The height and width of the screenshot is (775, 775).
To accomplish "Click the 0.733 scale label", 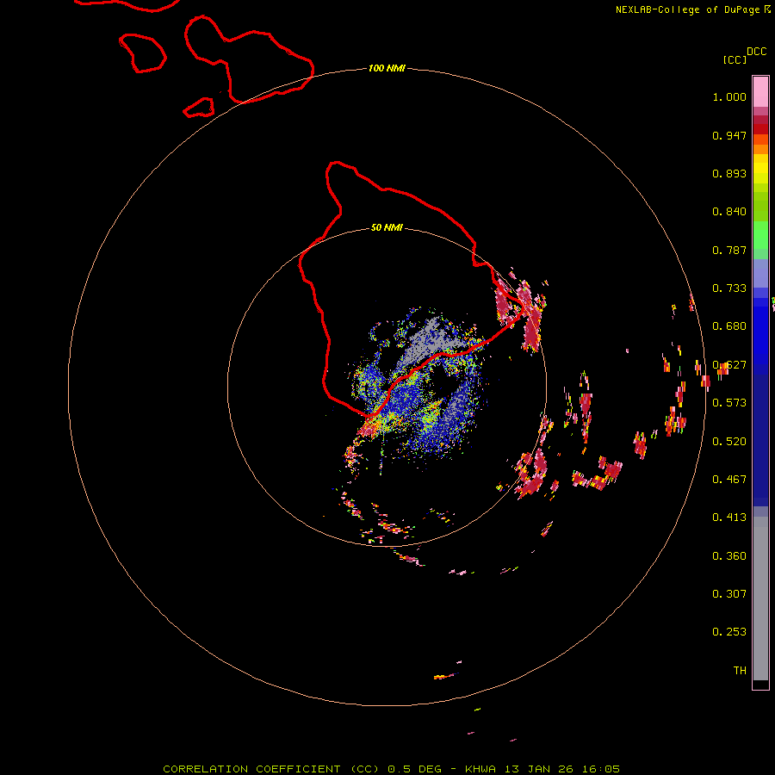I will click(729, 288).
